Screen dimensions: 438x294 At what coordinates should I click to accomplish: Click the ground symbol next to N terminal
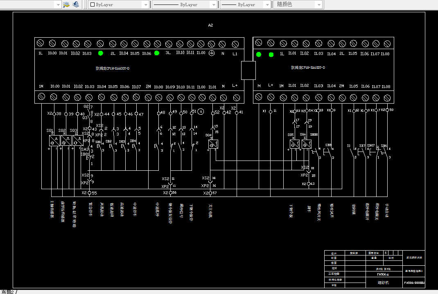(212, 53)
